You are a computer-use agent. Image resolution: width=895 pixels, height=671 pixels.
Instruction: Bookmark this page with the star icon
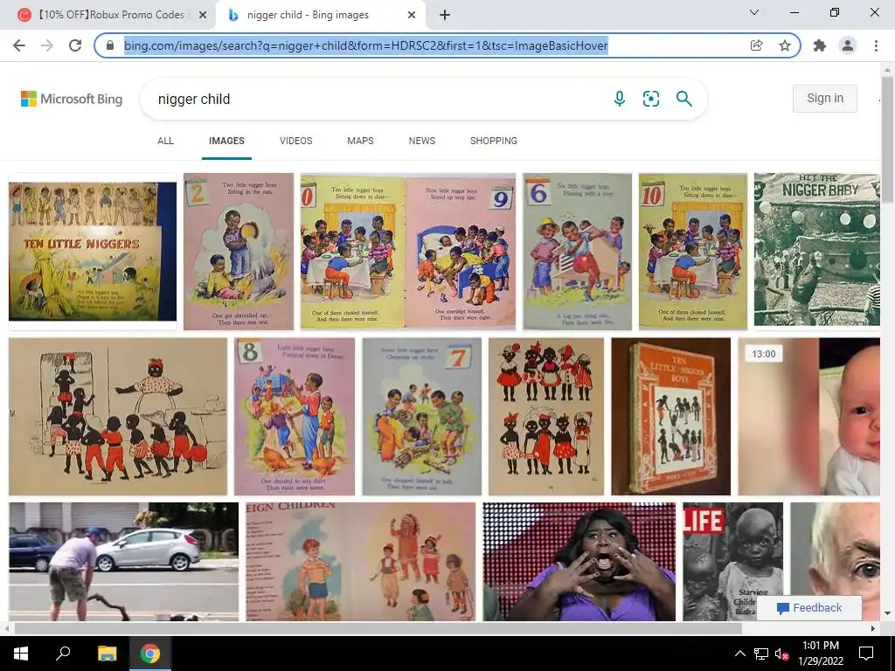point(785,45)
